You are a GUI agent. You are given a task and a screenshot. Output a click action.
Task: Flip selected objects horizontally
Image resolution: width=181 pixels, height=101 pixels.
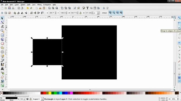22,13
